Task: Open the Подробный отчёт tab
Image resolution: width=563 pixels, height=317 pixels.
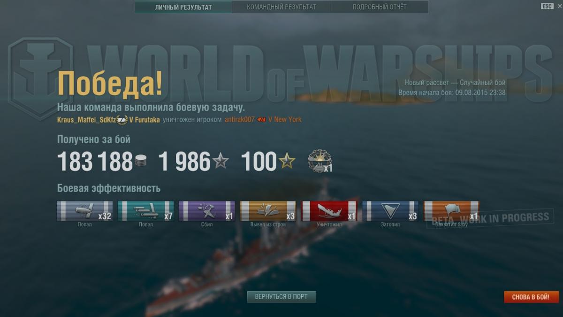Action: [380, 7]
